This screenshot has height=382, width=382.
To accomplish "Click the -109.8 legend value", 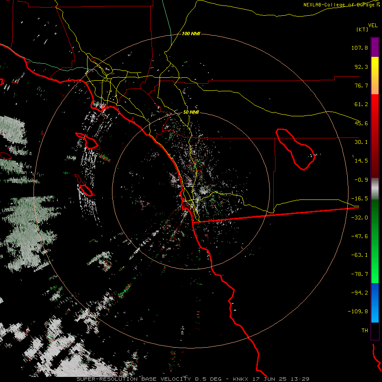I will coord(358,312).
